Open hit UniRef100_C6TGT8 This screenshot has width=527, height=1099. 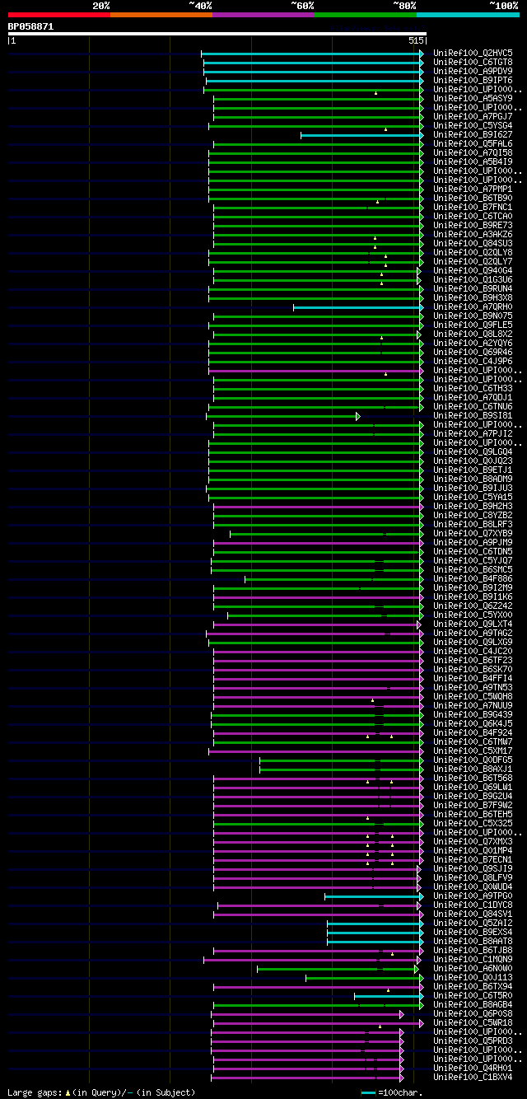tap(473, 62)
